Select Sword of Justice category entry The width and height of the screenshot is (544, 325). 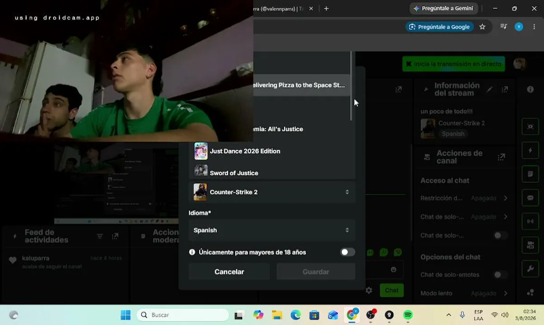(272, 172)
